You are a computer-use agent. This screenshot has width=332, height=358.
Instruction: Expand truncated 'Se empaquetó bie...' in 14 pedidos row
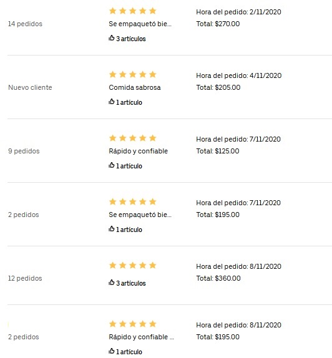tap(140, 24)
